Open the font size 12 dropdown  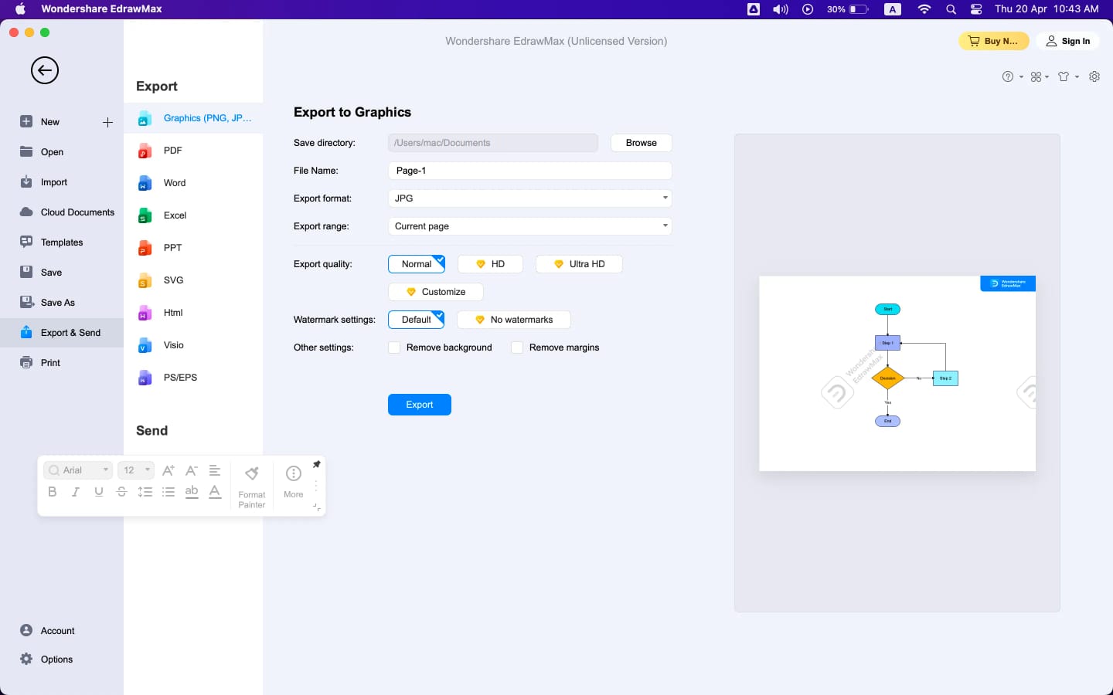pos(136,470)
